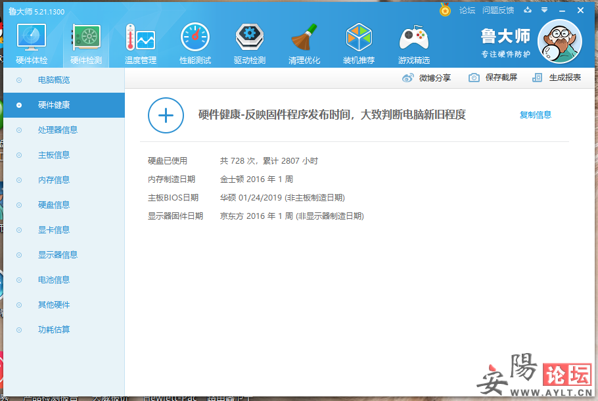Select 电脑概览 in sidebar

[64, 80]
